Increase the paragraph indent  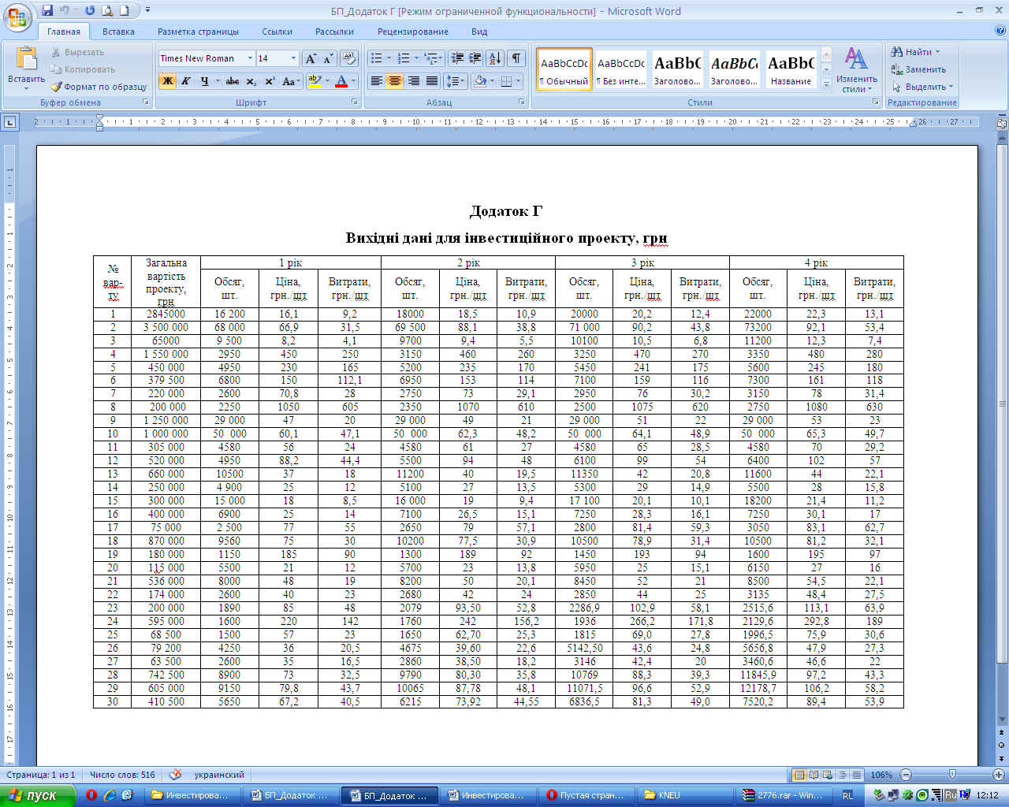tap(475, 58)
